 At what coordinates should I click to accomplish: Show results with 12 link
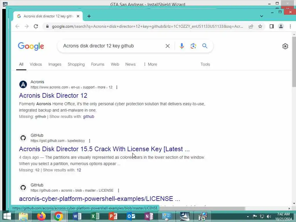pyautogui.click(x=79, y=170)
